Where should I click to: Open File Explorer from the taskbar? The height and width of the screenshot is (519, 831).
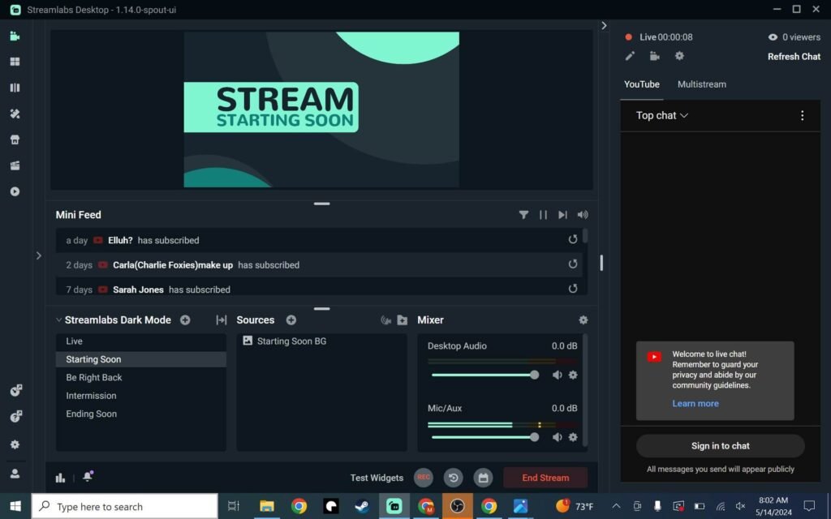pyautogui.click(x=266, y=506)
